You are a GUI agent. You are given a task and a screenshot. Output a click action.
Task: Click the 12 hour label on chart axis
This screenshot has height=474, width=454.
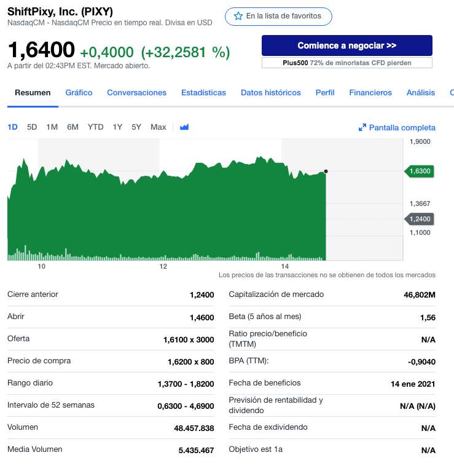pos(163,266)
